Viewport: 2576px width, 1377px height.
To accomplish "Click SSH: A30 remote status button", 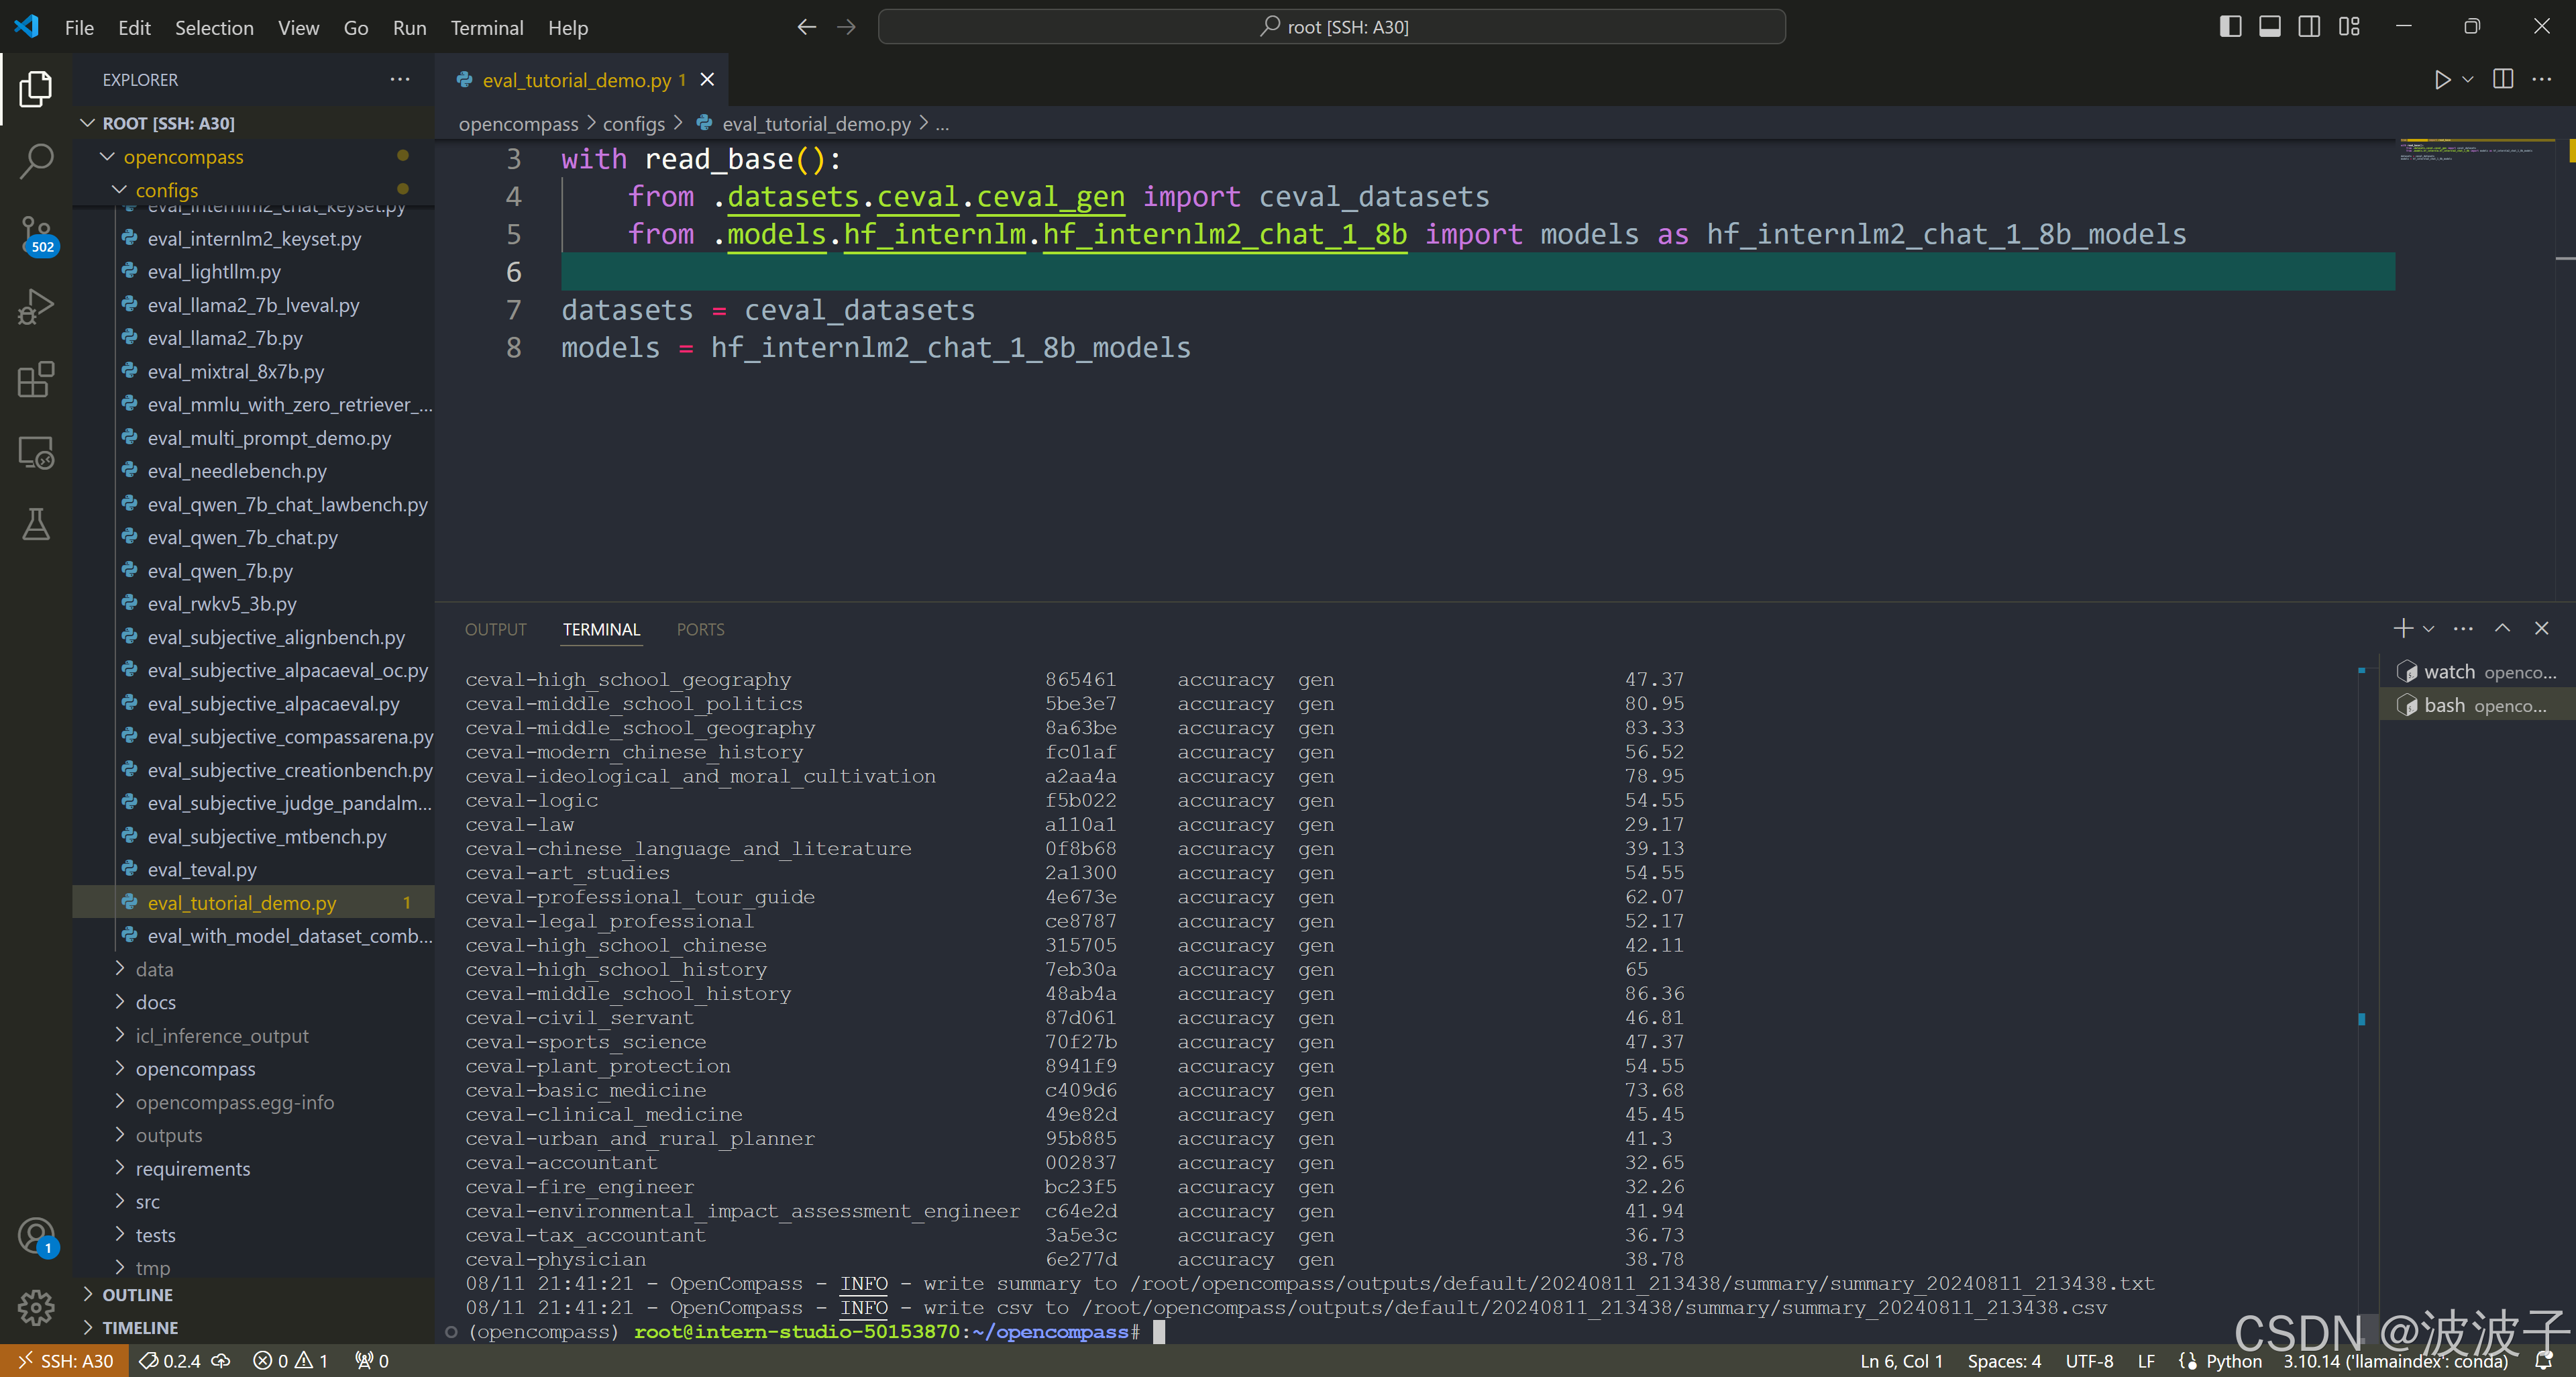I will point(65,1361).
